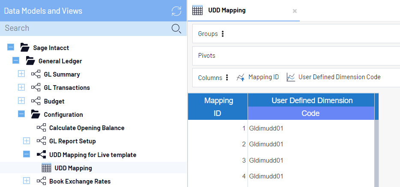
Task: Open GL Report Setup item
Action: click(72, 141)
